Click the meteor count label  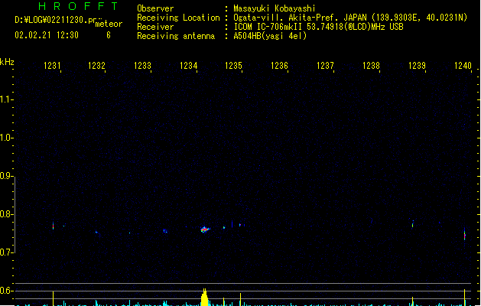pyautogui.click(x=109, y=24)
